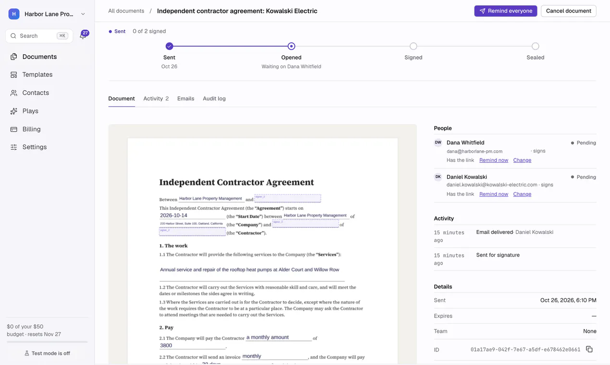This screenshot has width=610, height=365.
Task: Click Remind everyone button
Action: (x=506, y=11)
